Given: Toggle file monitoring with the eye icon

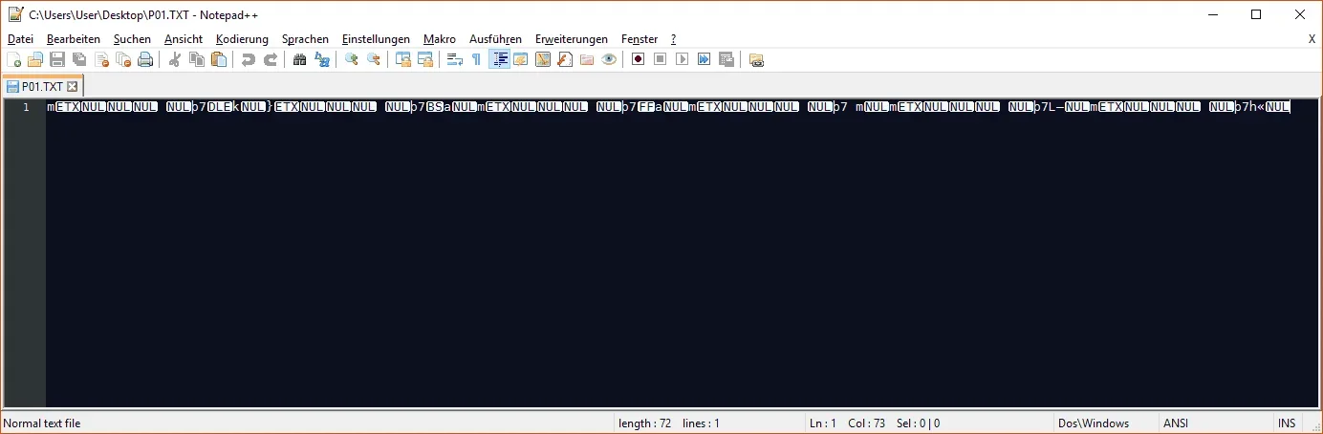Looking at the screenshot, I should [x=609, y=59].
